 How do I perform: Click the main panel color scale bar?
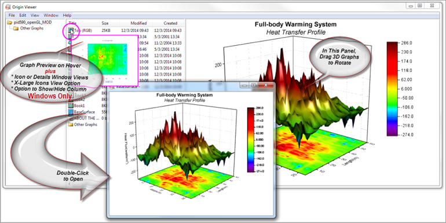click(x=392, y=89)
